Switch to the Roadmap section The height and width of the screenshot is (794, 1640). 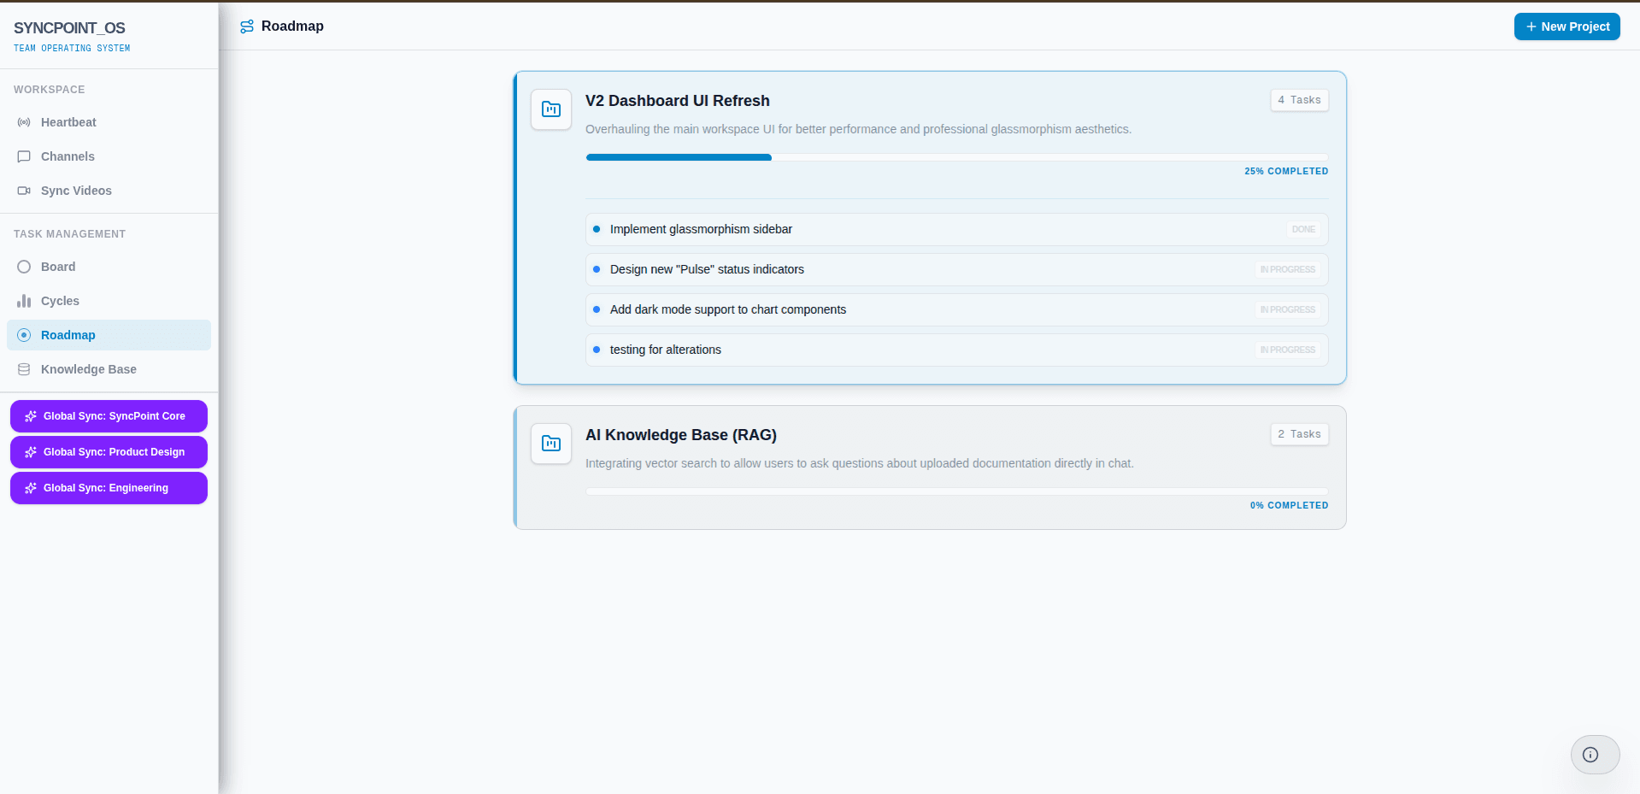[69, 335]
